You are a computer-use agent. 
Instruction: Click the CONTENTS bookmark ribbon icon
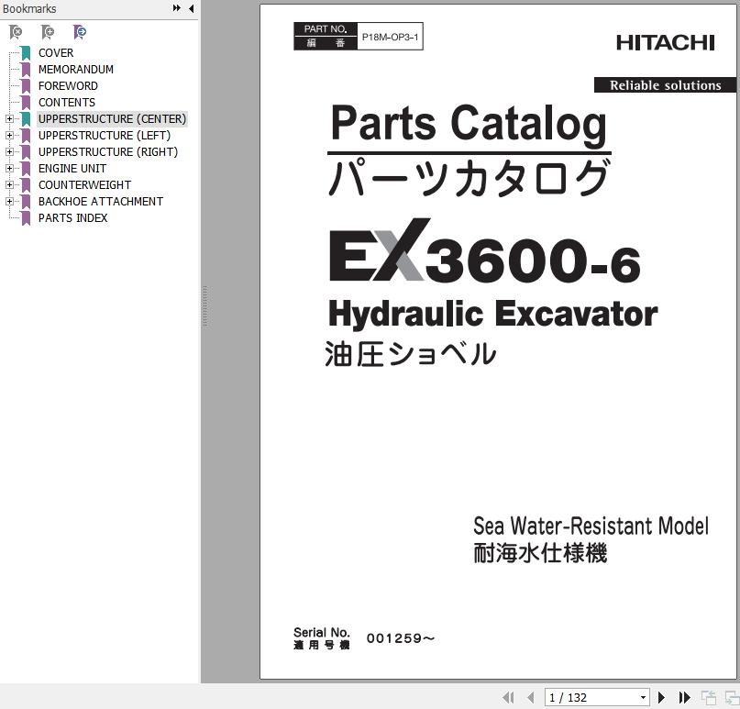[x=26, y=103]
